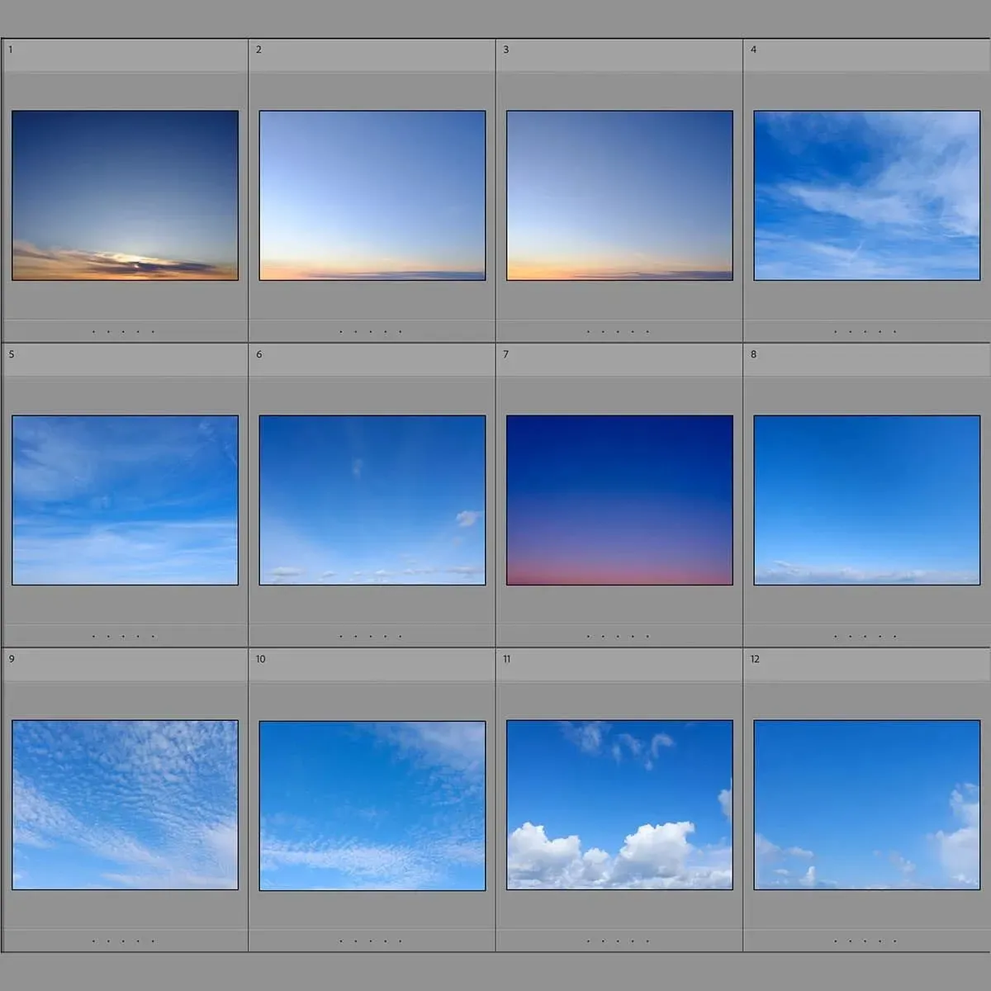Select the sky photo in cell 12
Viewport: 991px width, 991px height.
(x=866, y=805)
